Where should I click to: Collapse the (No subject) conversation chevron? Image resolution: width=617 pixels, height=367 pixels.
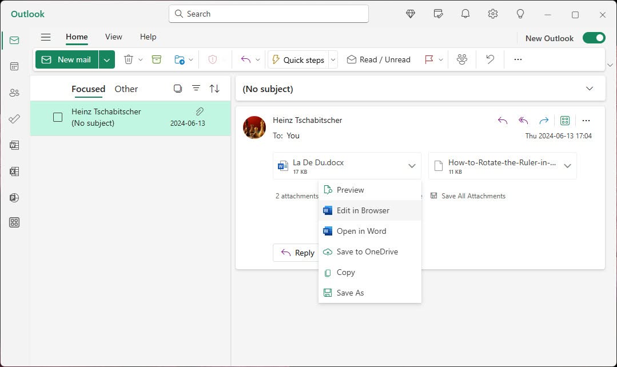pyautogui.click(x=590, y=89)
